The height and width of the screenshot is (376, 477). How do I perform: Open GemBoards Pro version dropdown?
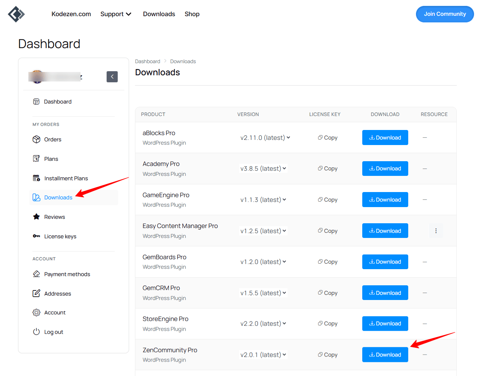(263, 262)
